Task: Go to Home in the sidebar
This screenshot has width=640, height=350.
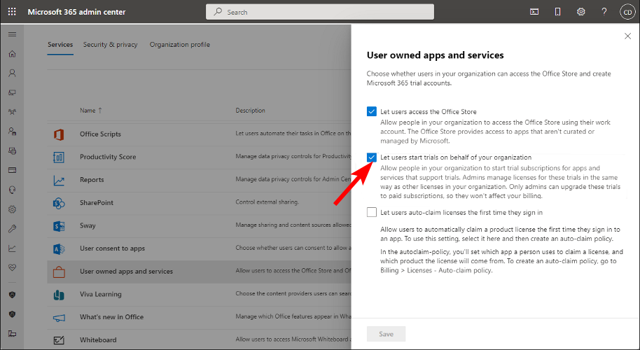Action: point(12,54)
